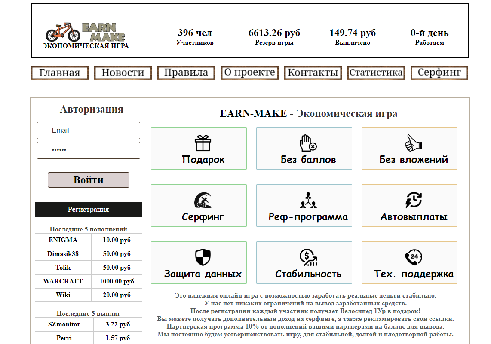Click the shield Защита данных icon
491x344 pixels.
[x=203, y=257]
